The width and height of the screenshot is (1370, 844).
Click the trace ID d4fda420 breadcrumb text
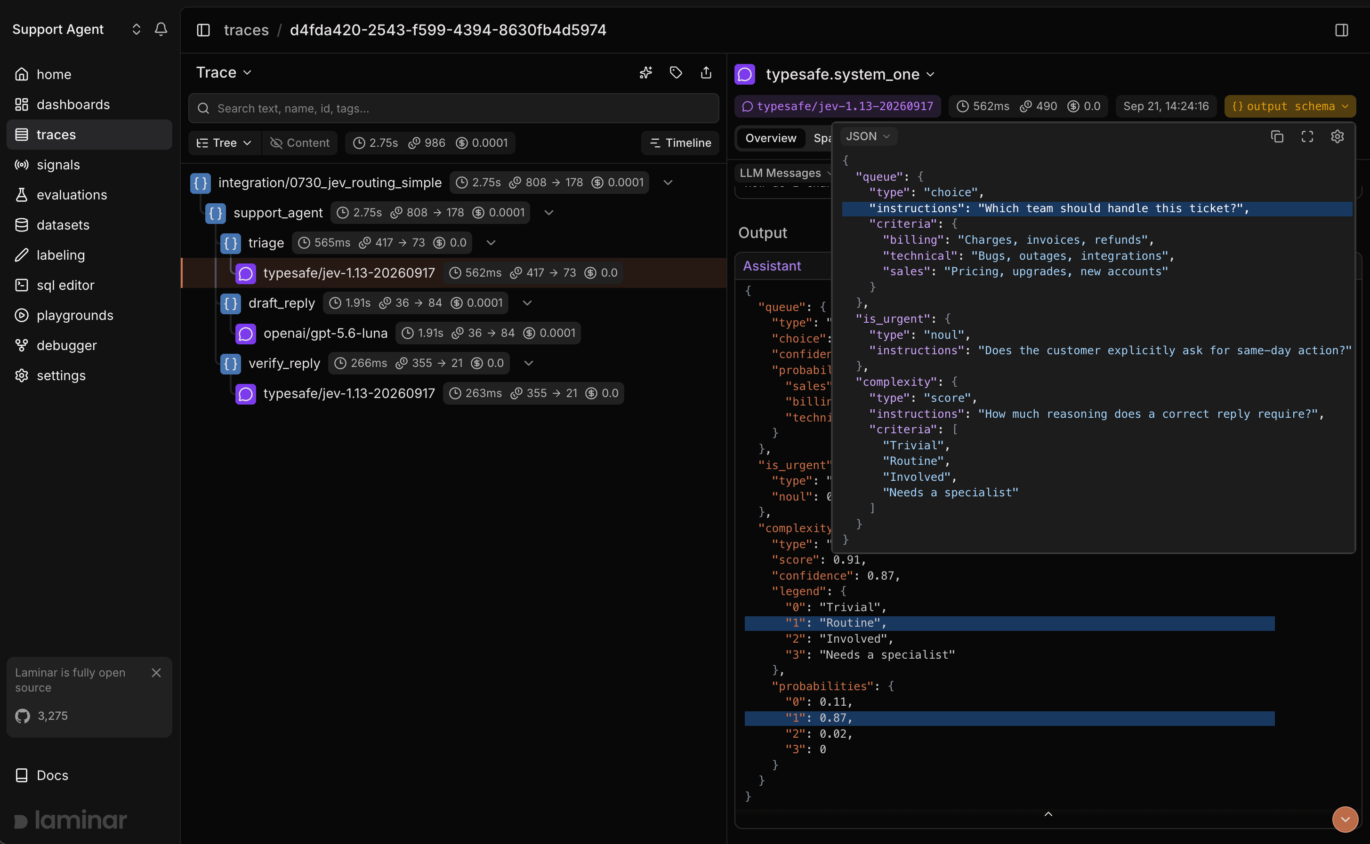(448, 30)
